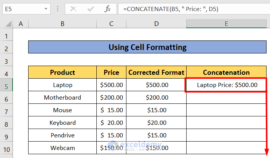Select column B header
The image size is (270, 158).
point(62,24)
